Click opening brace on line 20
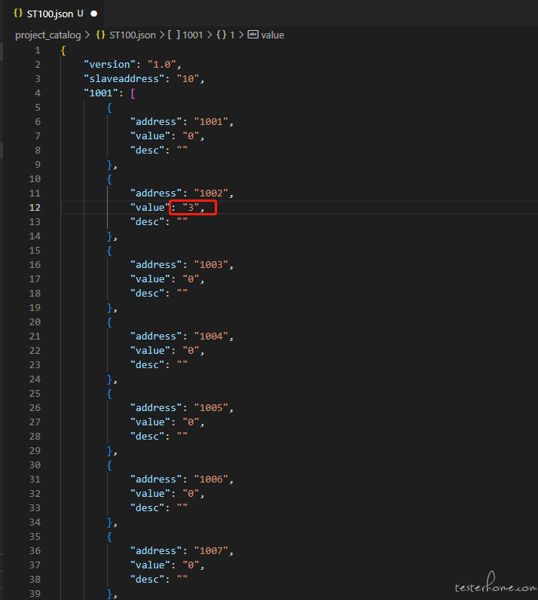Screen dimensions: 538x600 (109, 322)
